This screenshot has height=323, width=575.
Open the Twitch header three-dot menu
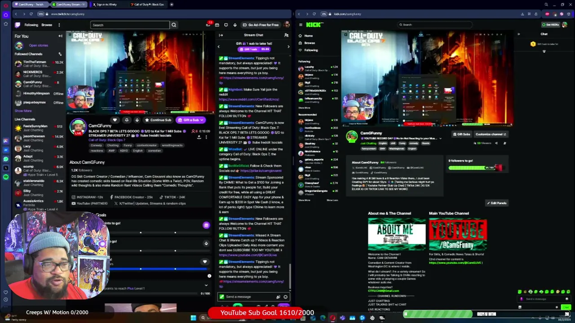point(59,25)
